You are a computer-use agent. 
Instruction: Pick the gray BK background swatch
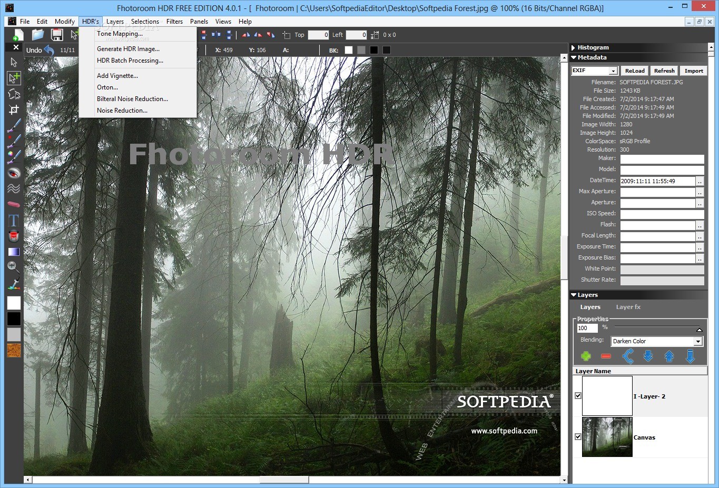click(361, 50)
